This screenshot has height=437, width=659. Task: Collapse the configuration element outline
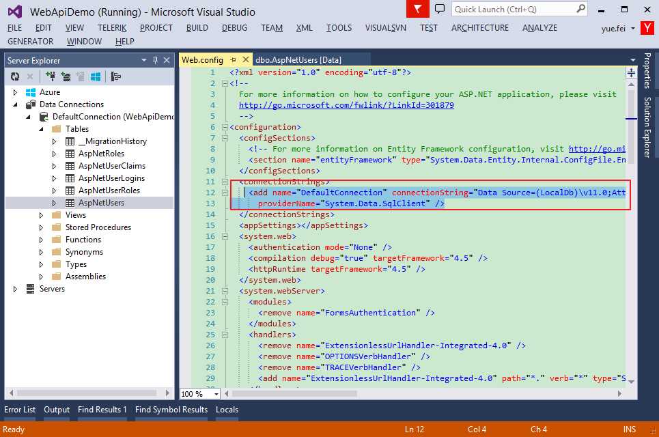tap(225, 127)
